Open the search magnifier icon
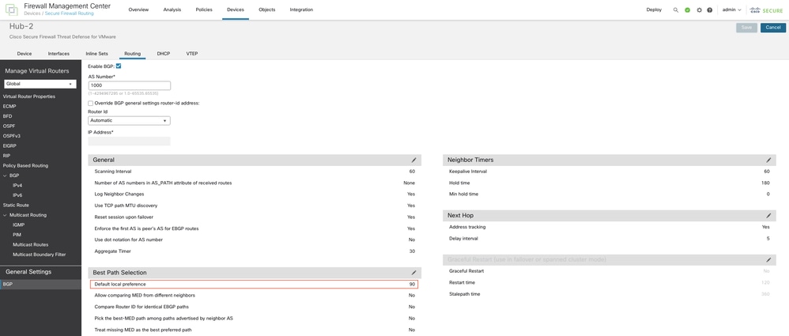 pyautogui.click(x=676, y=9)
